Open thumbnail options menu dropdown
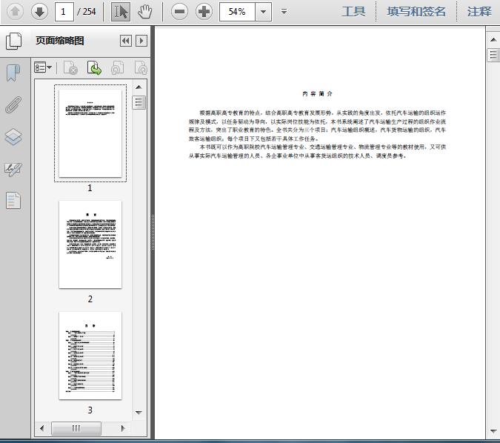 click(43, 67)
